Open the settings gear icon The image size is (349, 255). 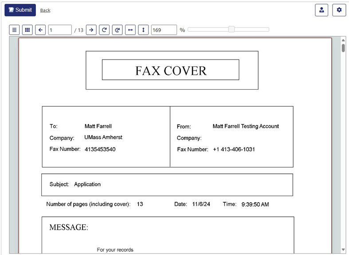pyautogui.click(x=339, y=10)
